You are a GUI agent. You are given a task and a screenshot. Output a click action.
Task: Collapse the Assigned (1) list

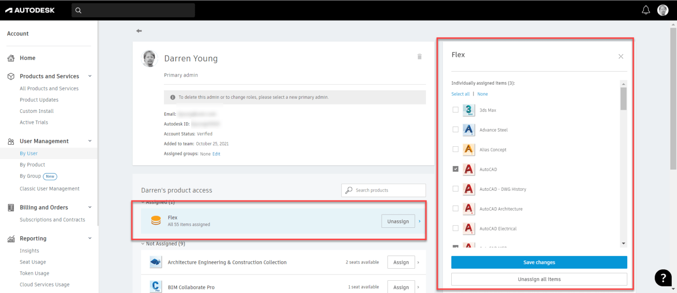[x=143, y=202]
